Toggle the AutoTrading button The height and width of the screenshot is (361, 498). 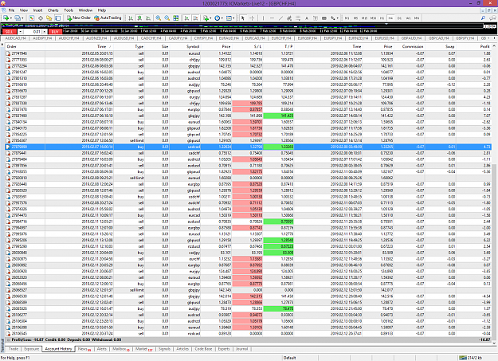(108, 18)
